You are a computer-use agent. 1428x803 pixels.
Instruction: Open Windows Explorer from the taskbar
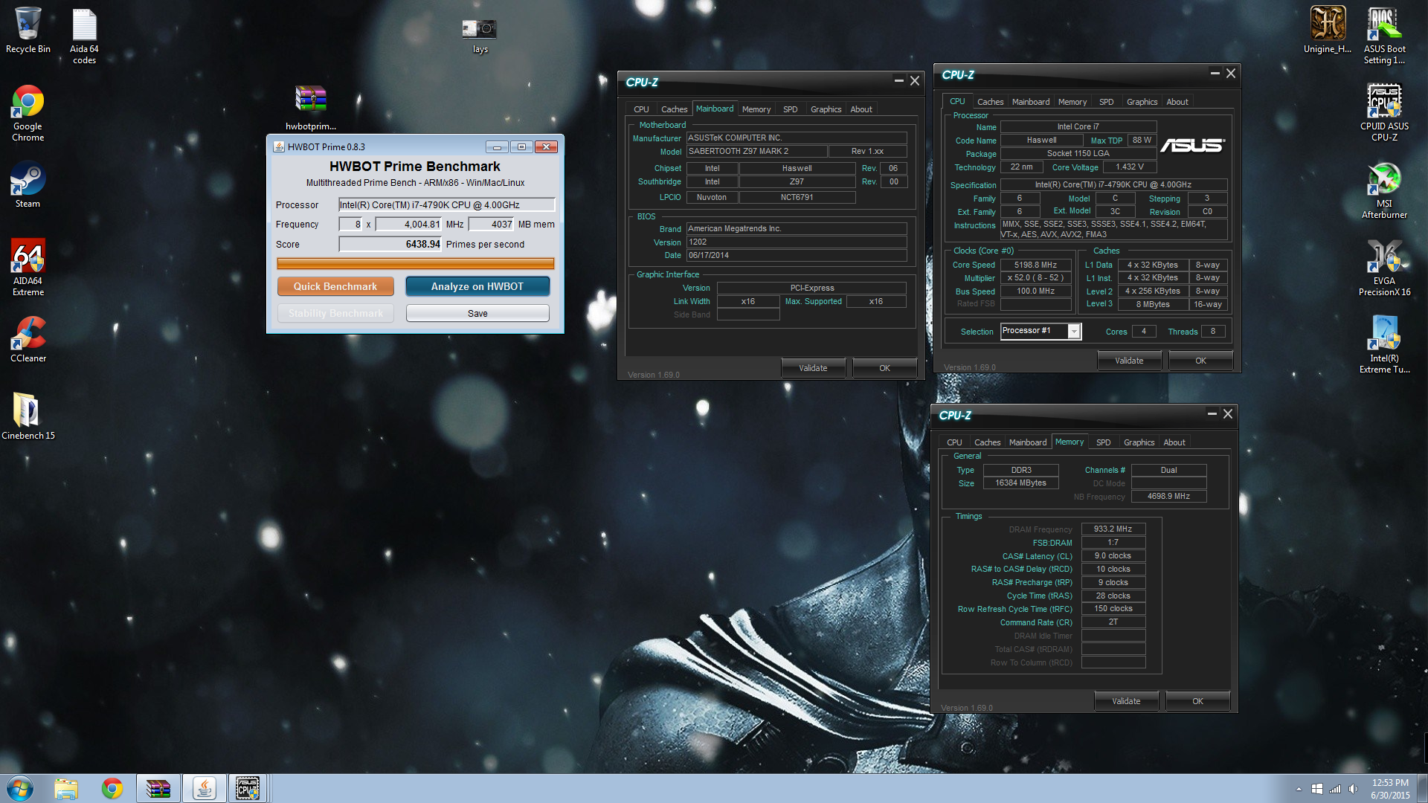pos(66,788)
